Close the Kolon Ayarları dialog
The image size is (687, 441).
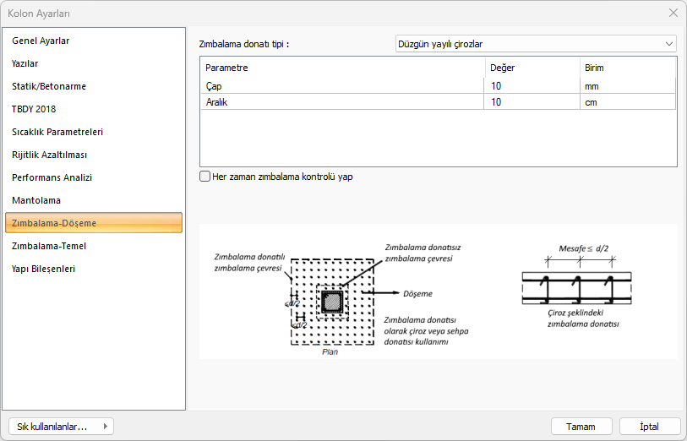click(673, 13)
